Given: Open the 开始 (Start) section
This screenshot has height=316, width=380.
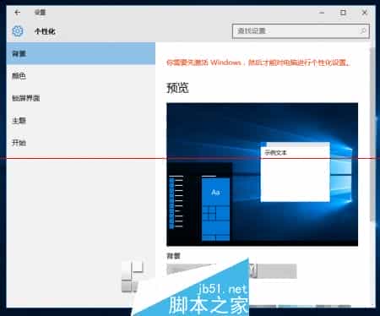Looking at the screenshot, I should click(x=81, y=143).
